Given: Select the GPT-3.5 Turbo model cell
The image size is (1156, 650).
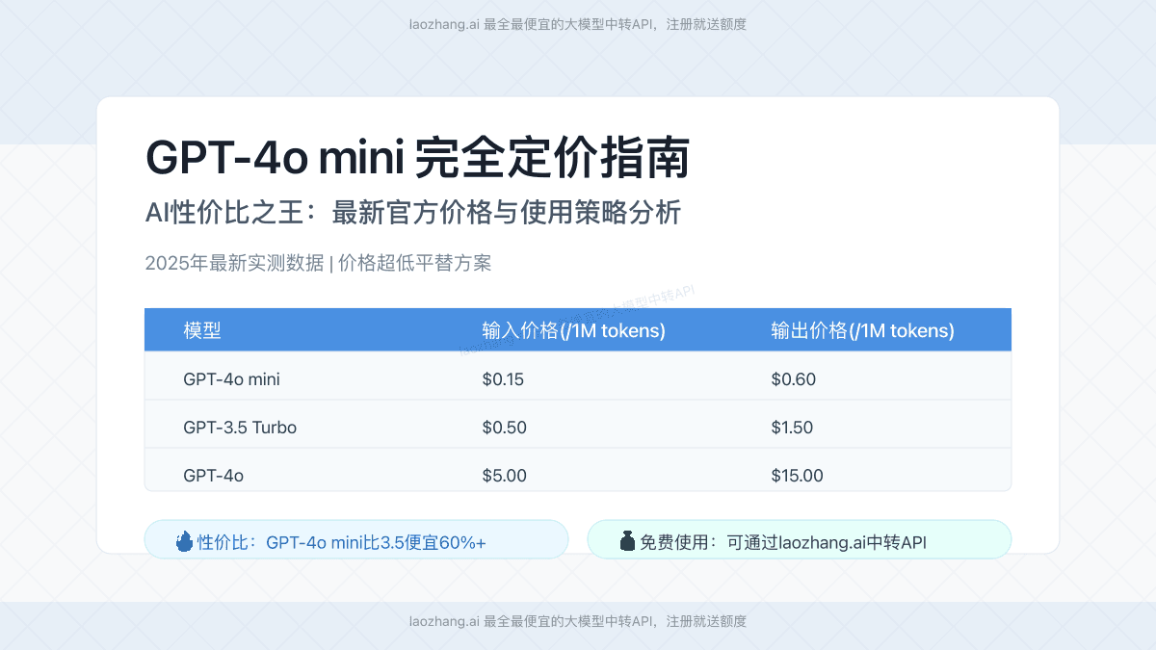Looking at the screenshot, I should click(x=240, y=428).
